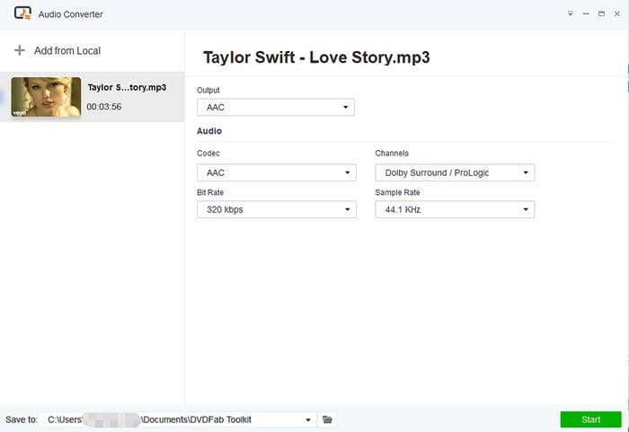This screenshot has width=629, height=432.
Task: Maximize the Audio Converter window
Action: click(x=601, y=13)
